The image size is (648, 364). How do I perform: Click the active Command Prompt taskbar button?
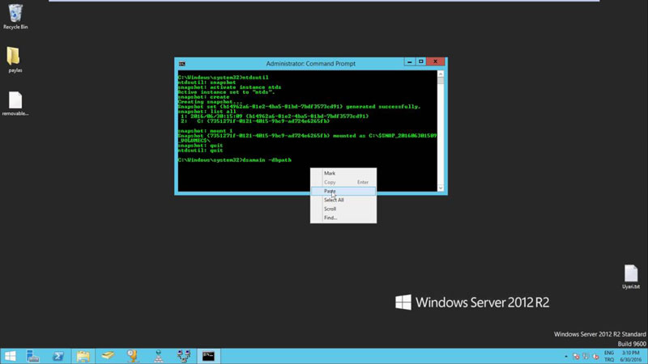(x=208, y=356)
